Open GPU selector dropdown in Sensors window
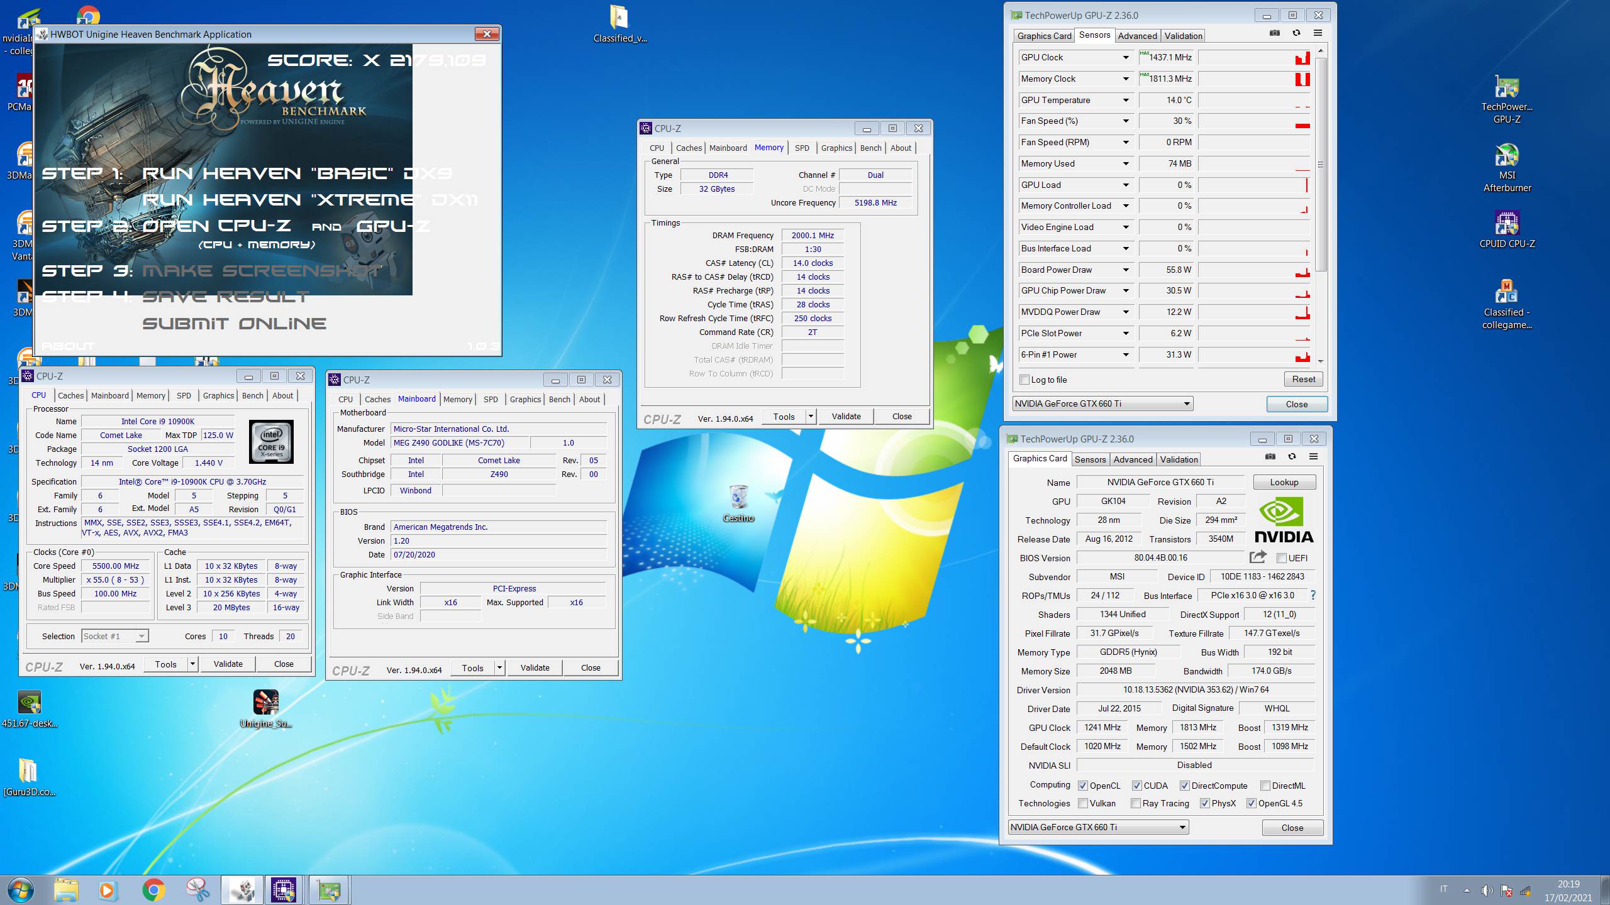The height and width of the screenshot is (905, 1610). point(1103,403)
